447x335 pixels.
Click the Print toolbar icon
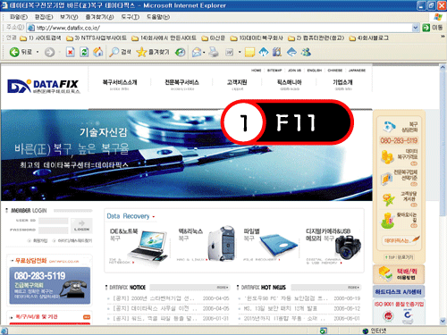click(214, 52)
